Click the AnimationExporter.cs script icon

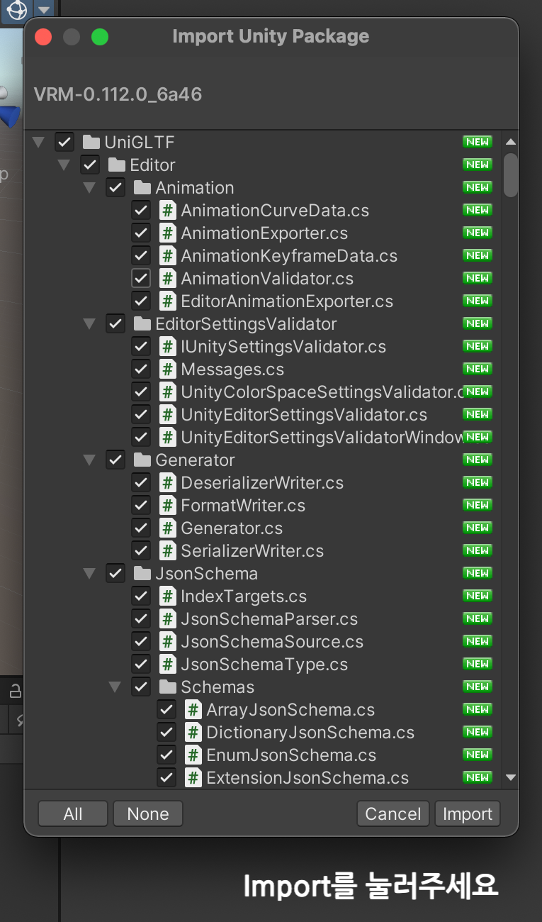(x=168, y=233)
